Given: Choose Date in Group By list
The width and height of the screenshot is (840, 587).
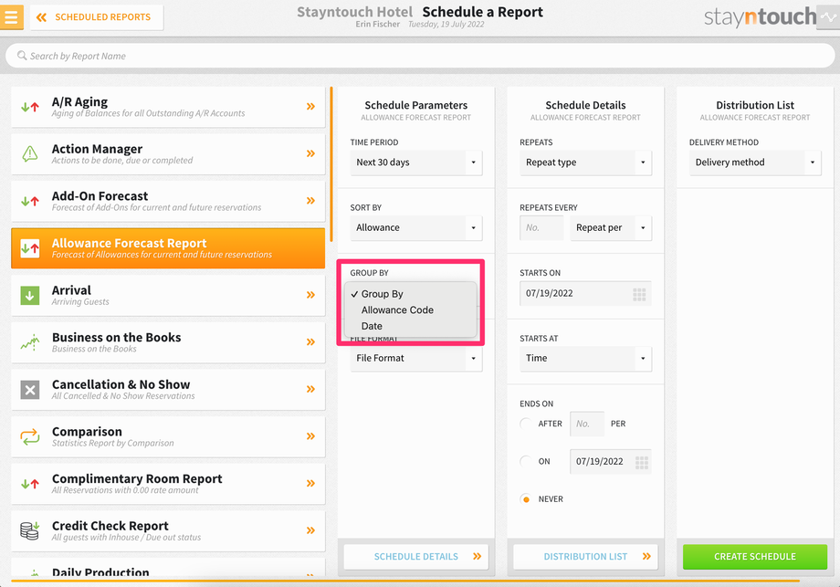Looking at the screenshot, I should click(x=411, y=326).
